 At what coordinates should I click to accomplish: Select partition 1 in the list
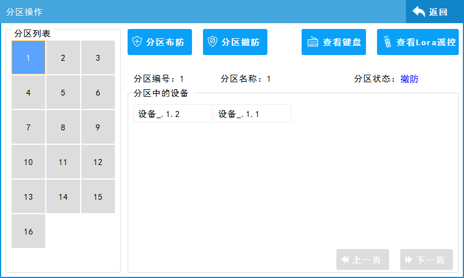(28, 58)
